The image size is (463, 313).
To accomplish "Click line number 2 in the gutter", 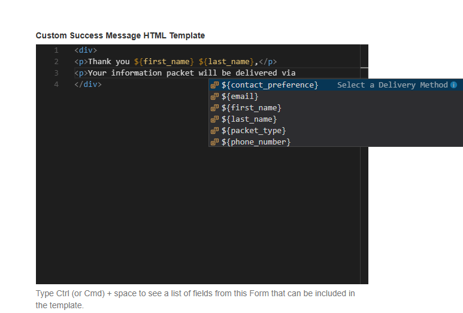I will tap(56, 62).
